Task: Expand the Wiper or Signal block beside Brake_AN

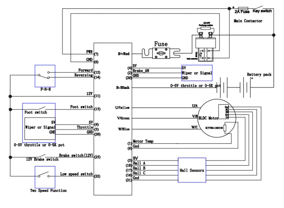Action: click(196, 72)
